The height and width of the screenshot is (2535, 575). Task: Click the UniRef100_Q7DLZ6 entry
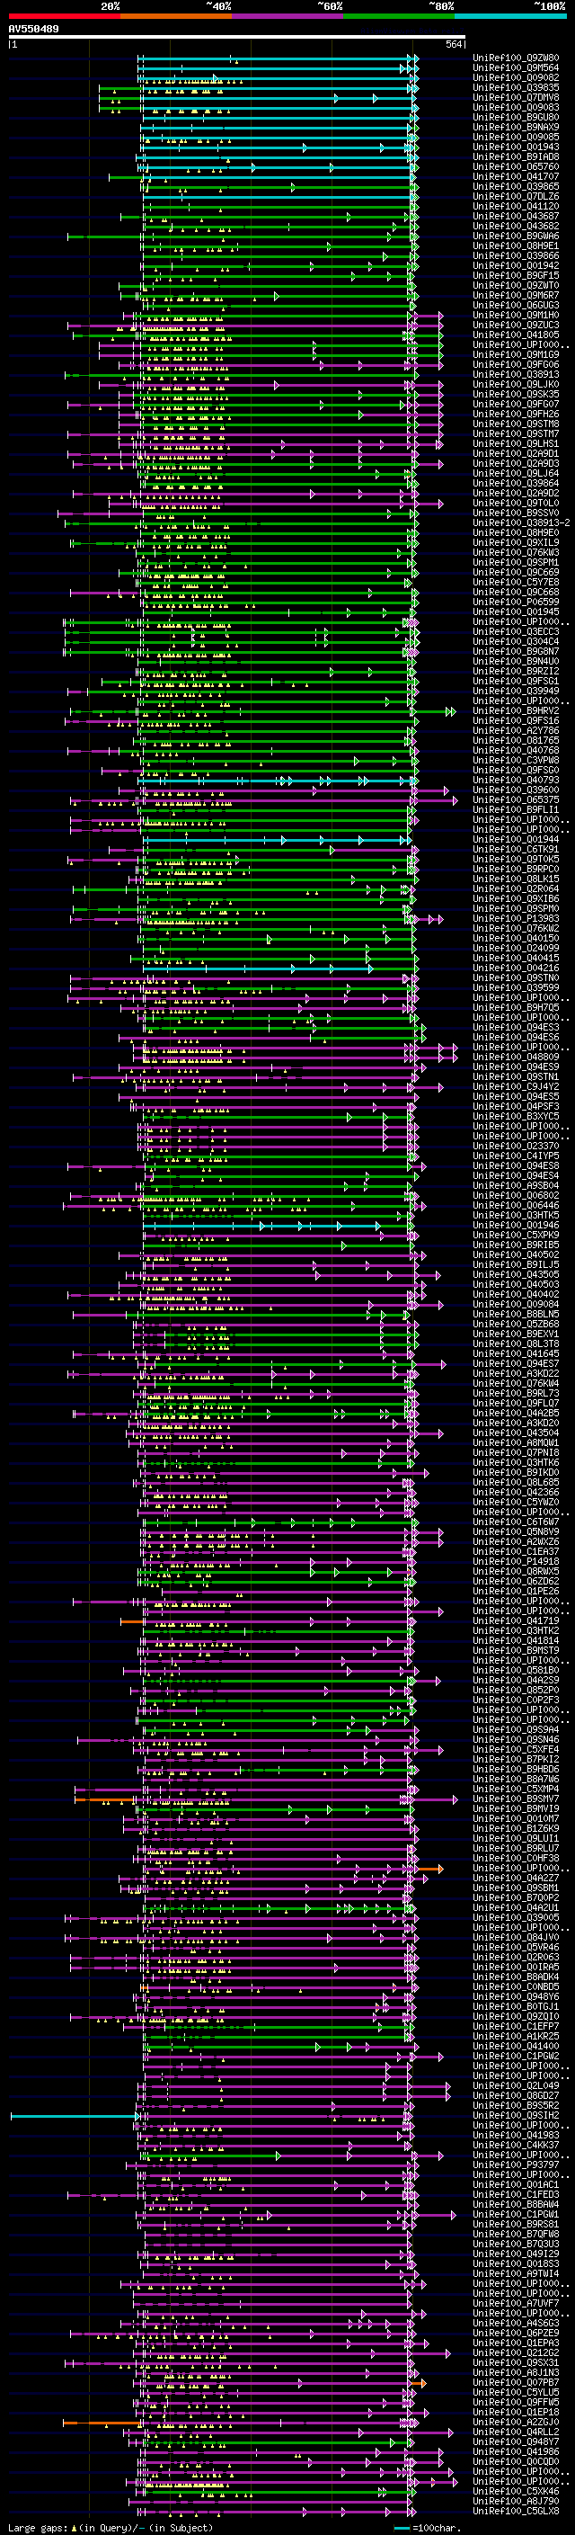pyautogui.click(x=516, y=196)
